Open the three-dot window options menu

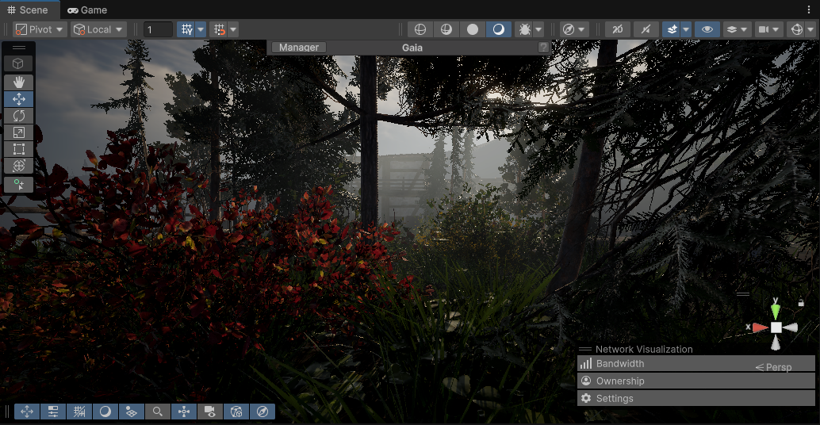(809, 10)
